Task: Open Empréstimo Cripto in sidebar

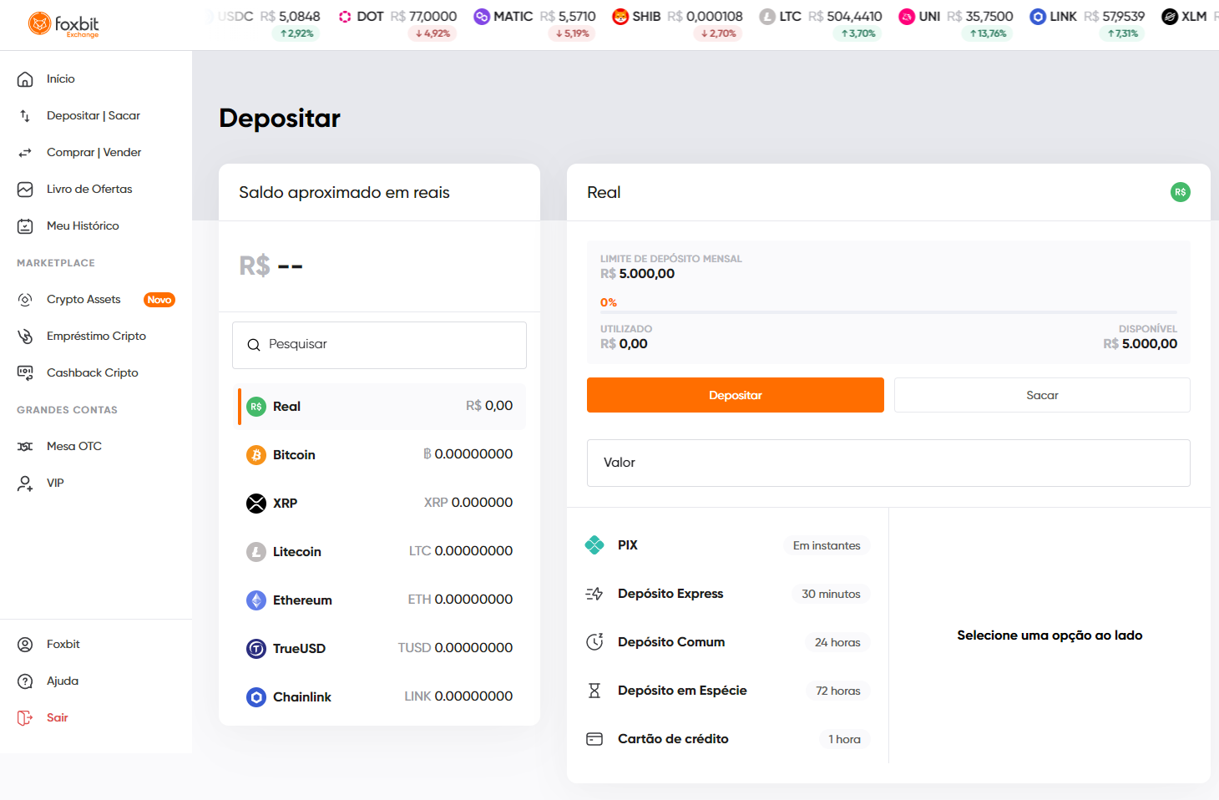Action: (96, 337)
